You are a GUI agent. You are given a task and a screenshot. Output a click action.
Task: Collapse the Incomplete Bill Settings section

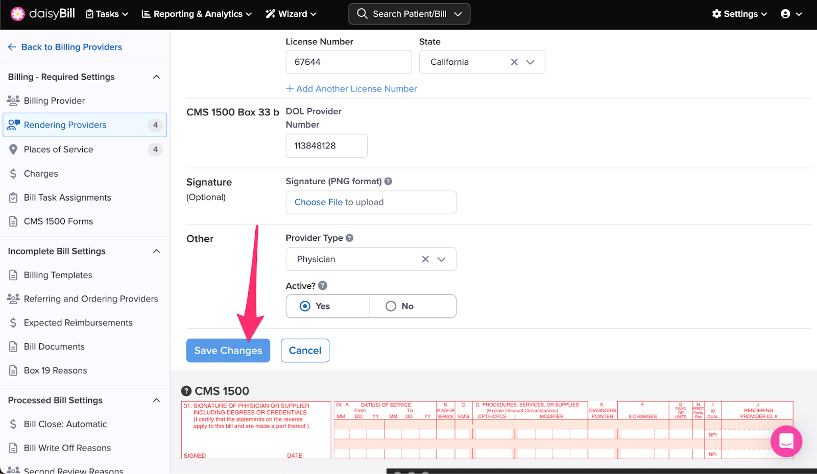coord(156,251)
